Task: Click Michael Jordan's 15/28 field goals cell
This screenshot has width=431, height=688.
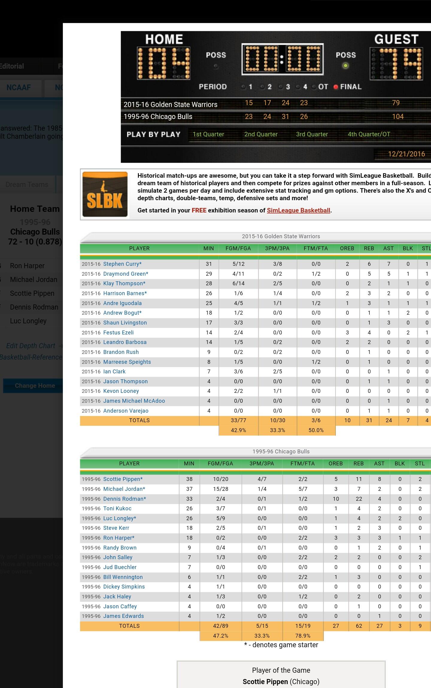Action: (x=221, y=489)
